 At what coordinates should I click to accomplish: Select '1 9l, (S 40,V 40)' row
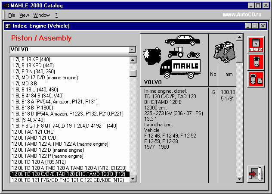(70, 120)
